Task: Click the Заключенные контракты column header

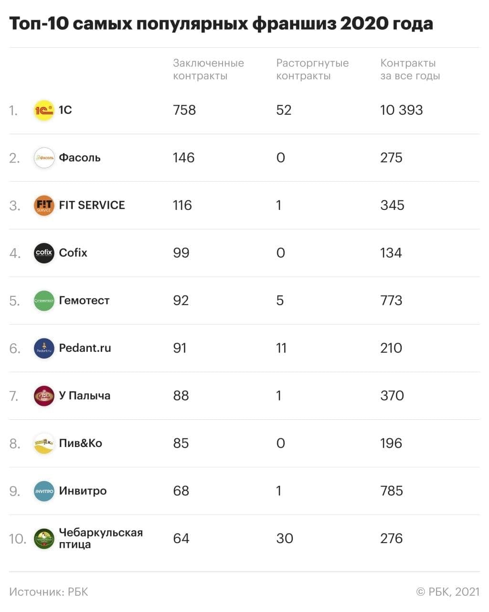Action: pyautogui.click(x=208, y=69)
